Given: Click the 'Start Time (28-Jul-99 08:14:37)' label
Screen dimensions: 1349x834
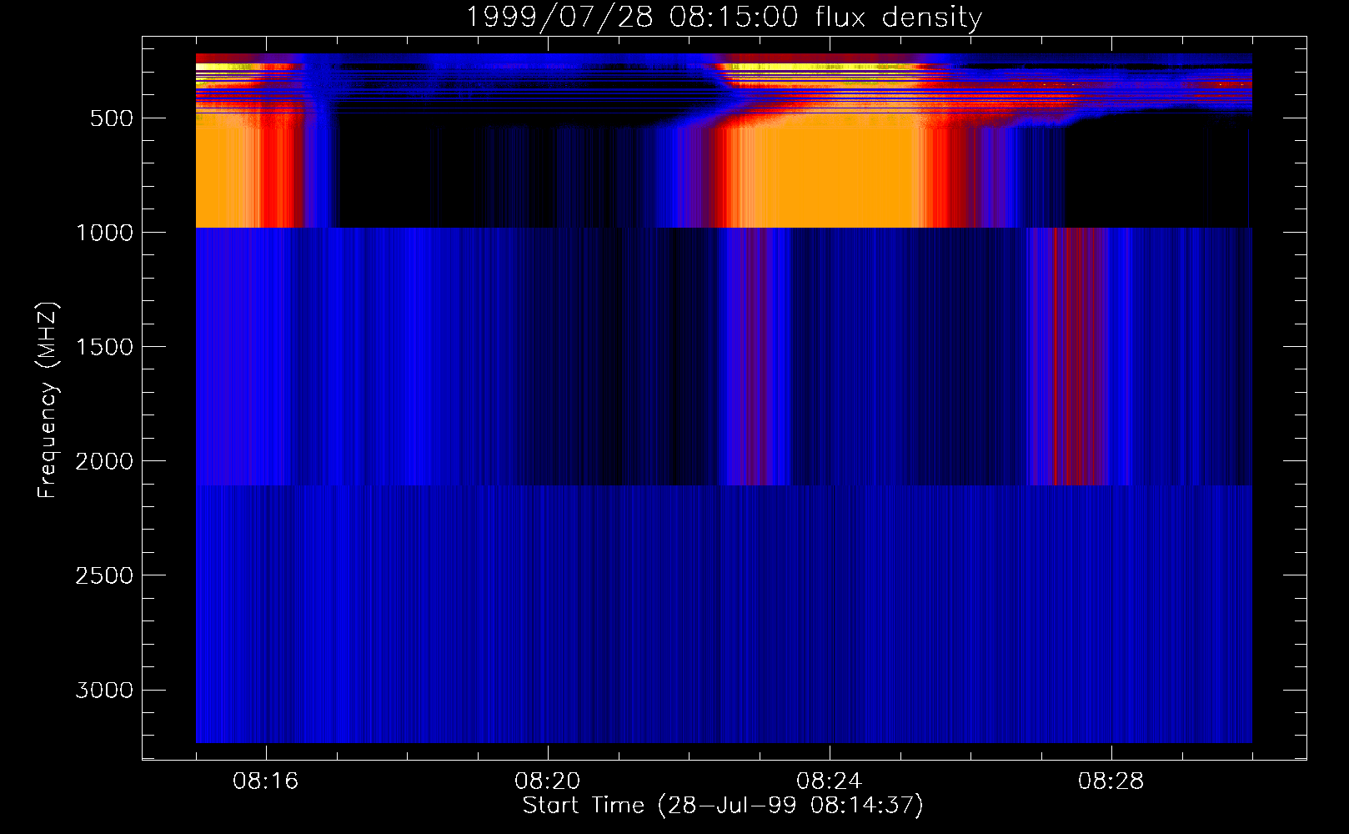Looking at the screenshot, I should (723, 806).
